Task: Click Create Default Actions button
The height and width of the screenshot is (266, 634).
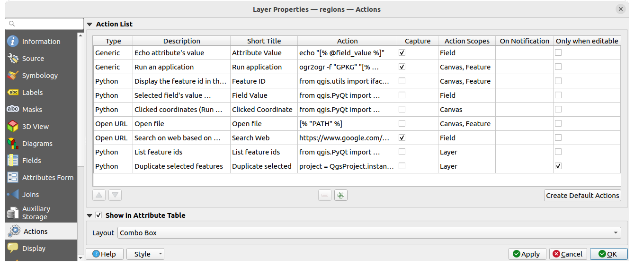Action: click(582, 196)
